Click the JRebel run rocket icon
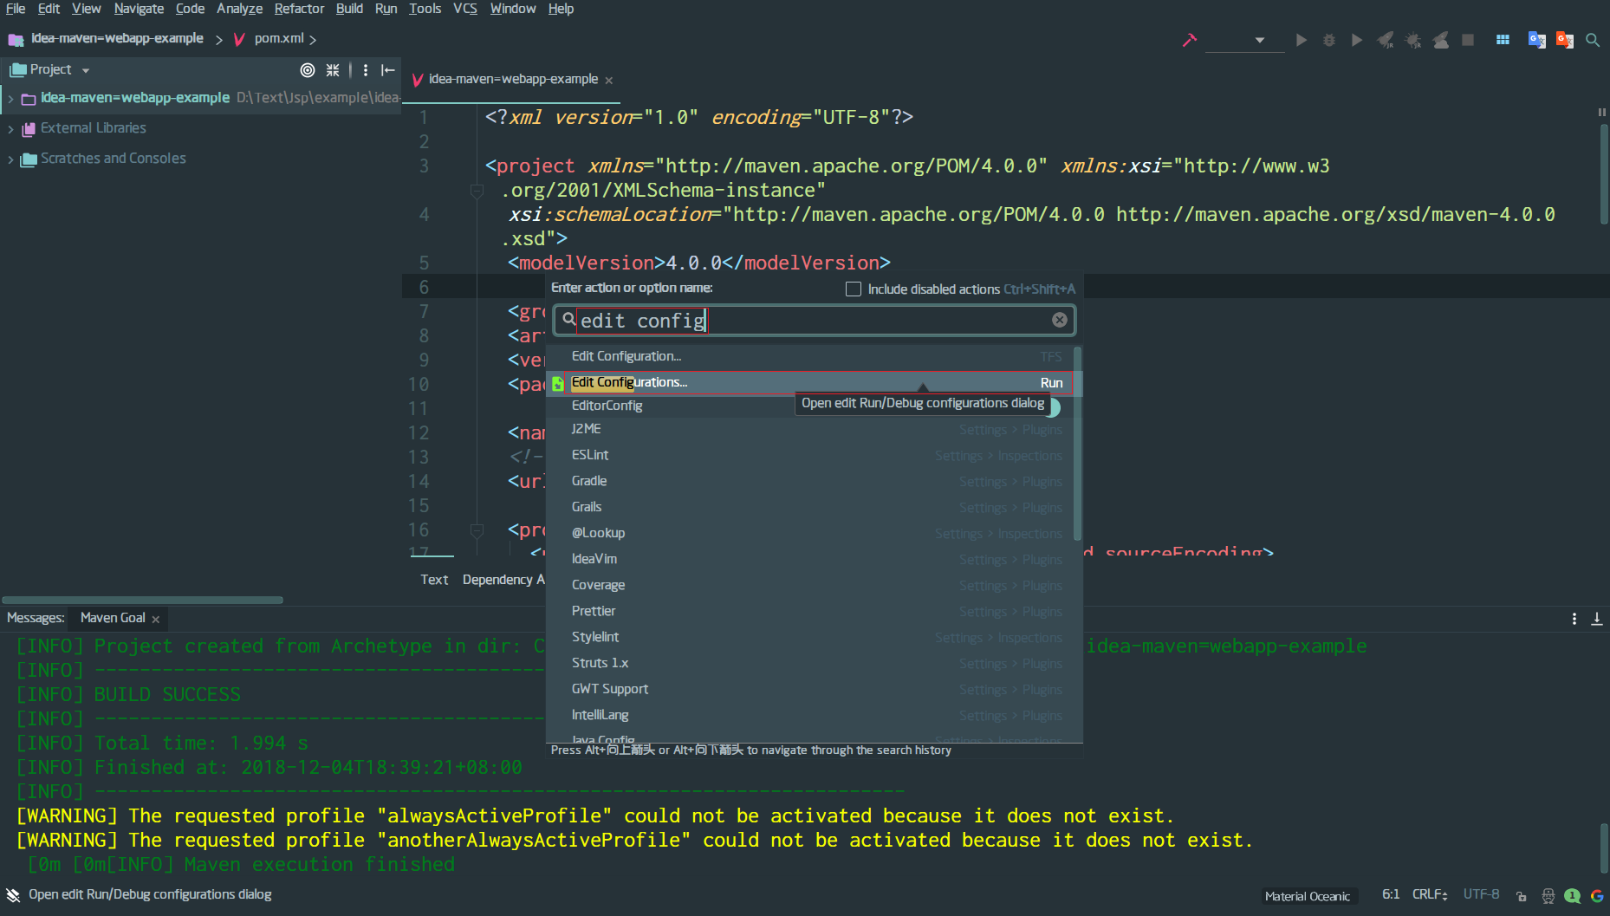The image size is (1610, 916). [x=1386, y=40]
